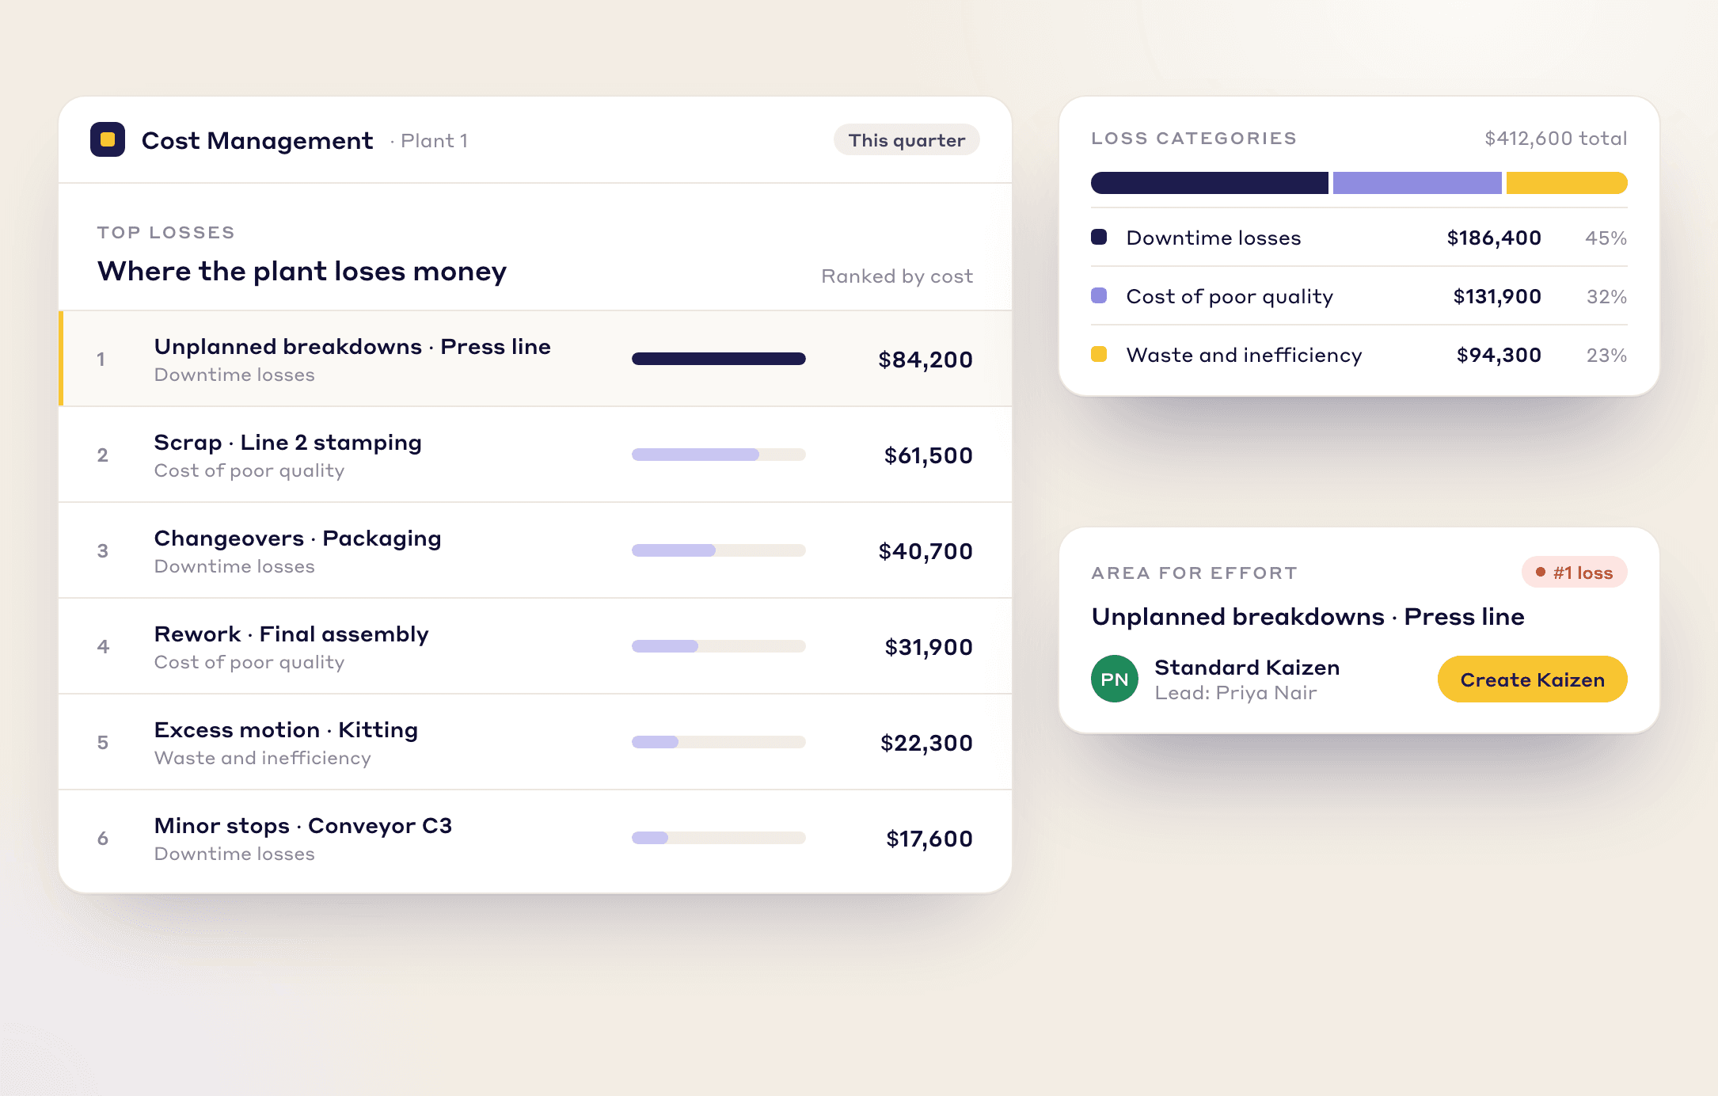The image size is (1718, 1096).
Task: Click the Cost of poor quality purple dot
Action: (1099, 295)
